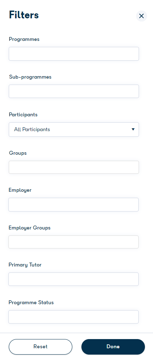Screen dimensions: 153x362
Task: Open the Programme Status filter field
Action: coord(73,317)
